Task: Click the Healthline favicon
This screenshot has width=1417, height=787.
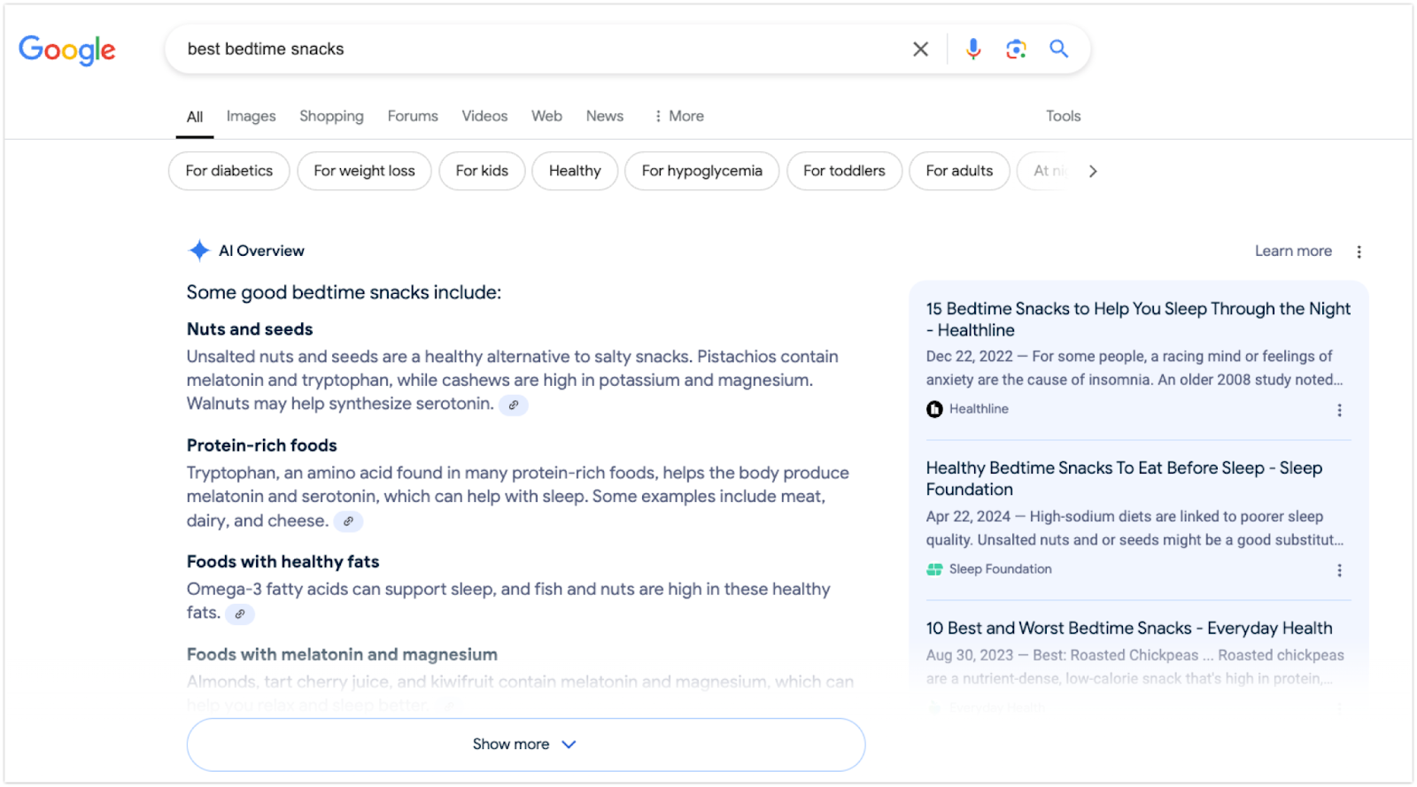Action: coord(934,409)
